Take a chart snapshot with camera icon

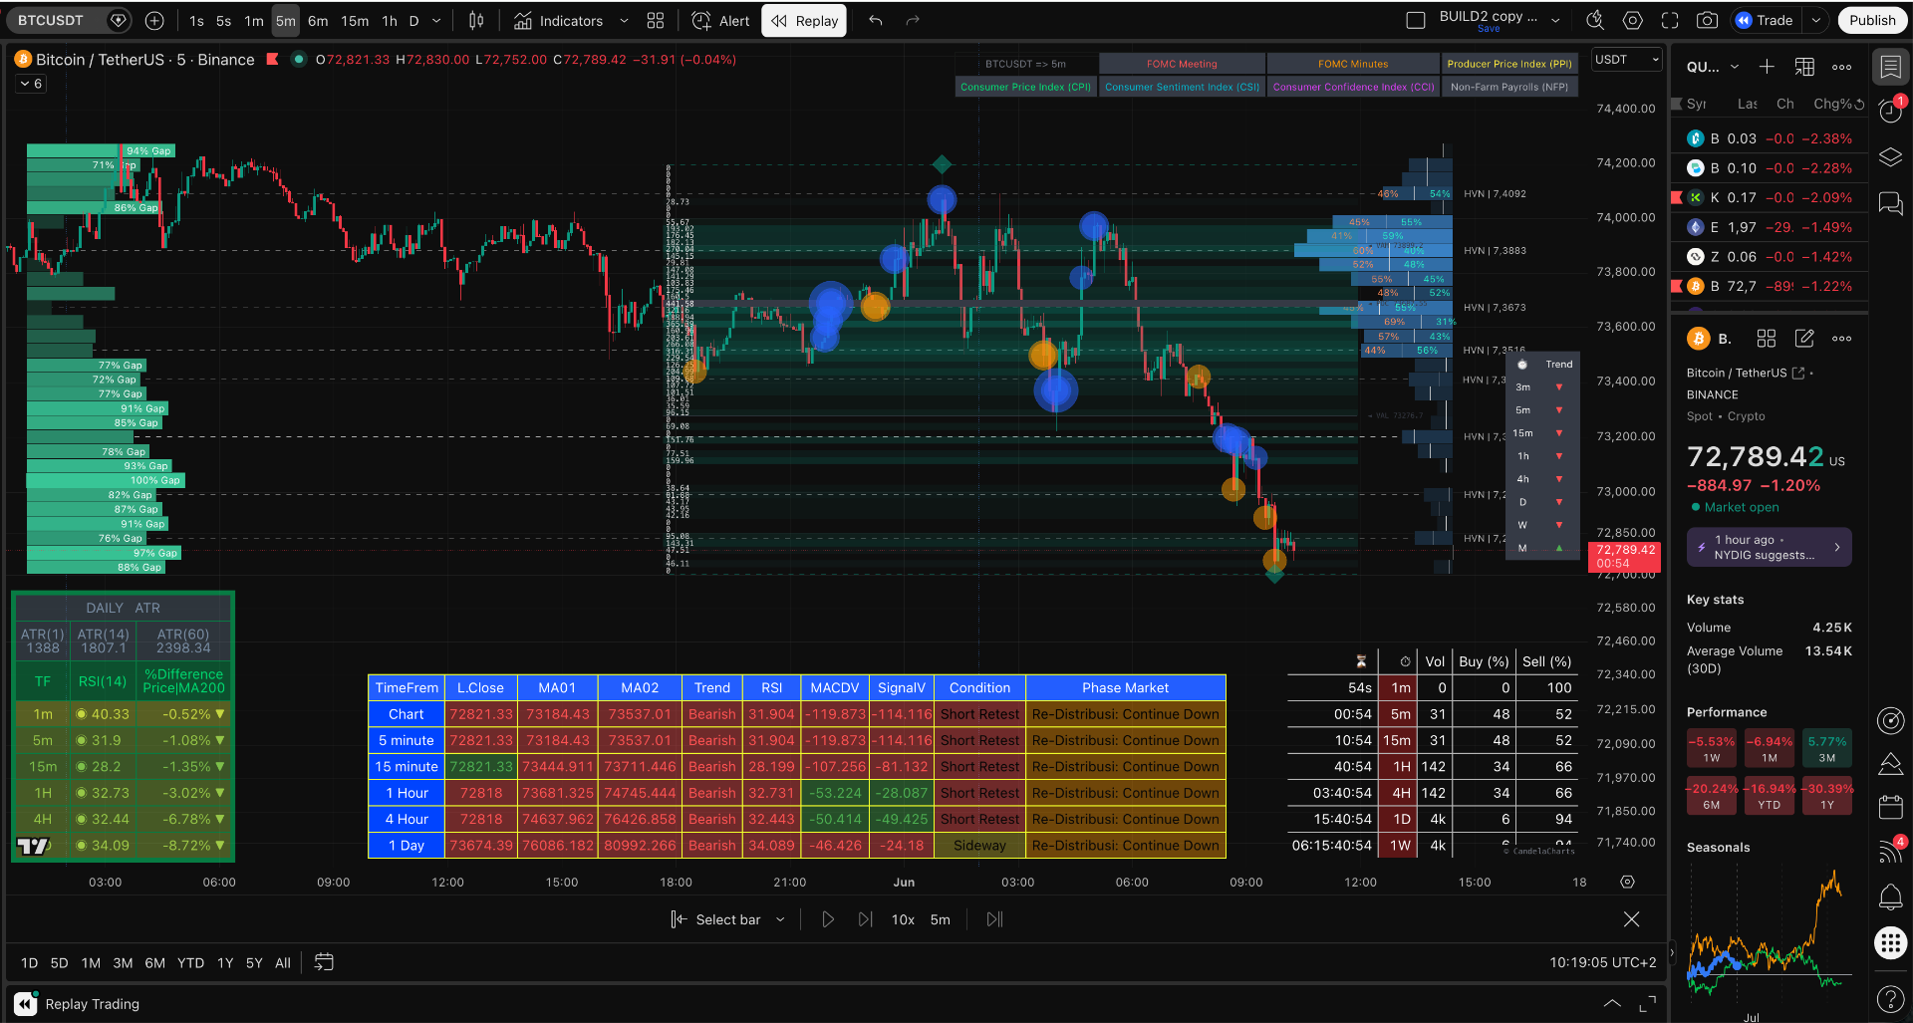(x=1707, y=20)
